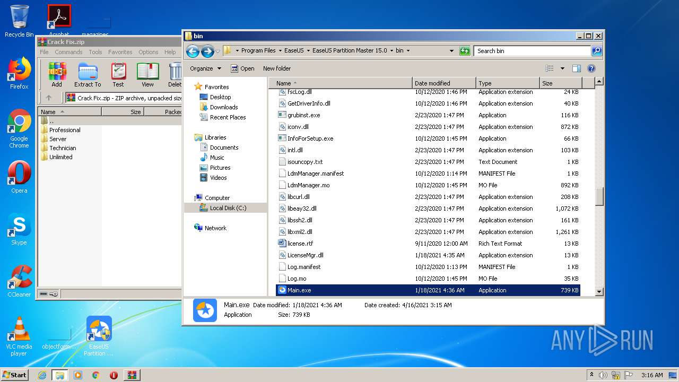The image size is (679, 382).
Task: Click the refresh button beside address bar
Action: [465, 51]
